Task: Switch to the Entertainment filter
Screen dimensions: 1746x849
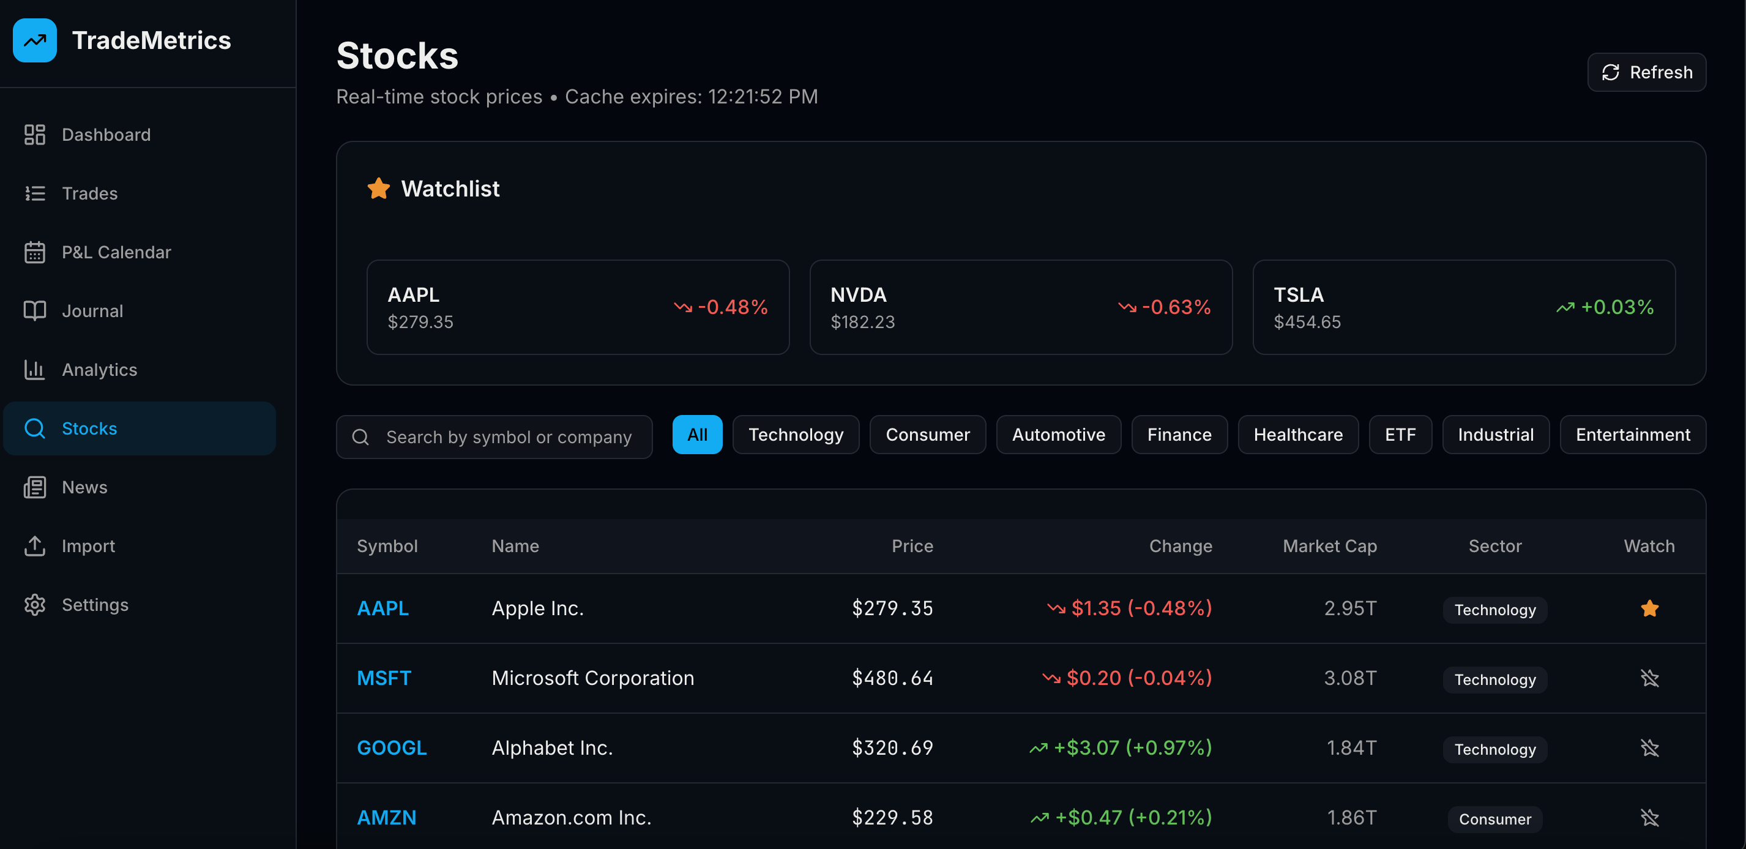Action: point(1633,435)
